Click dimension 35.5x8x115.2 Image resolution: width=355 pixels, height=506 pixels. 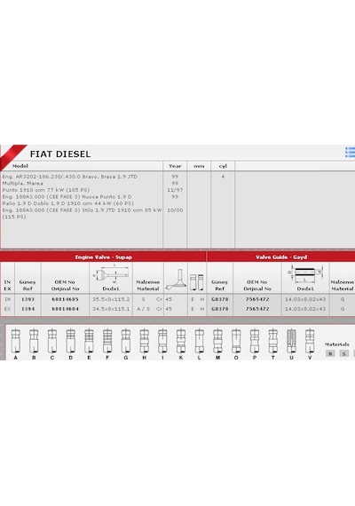111,299
